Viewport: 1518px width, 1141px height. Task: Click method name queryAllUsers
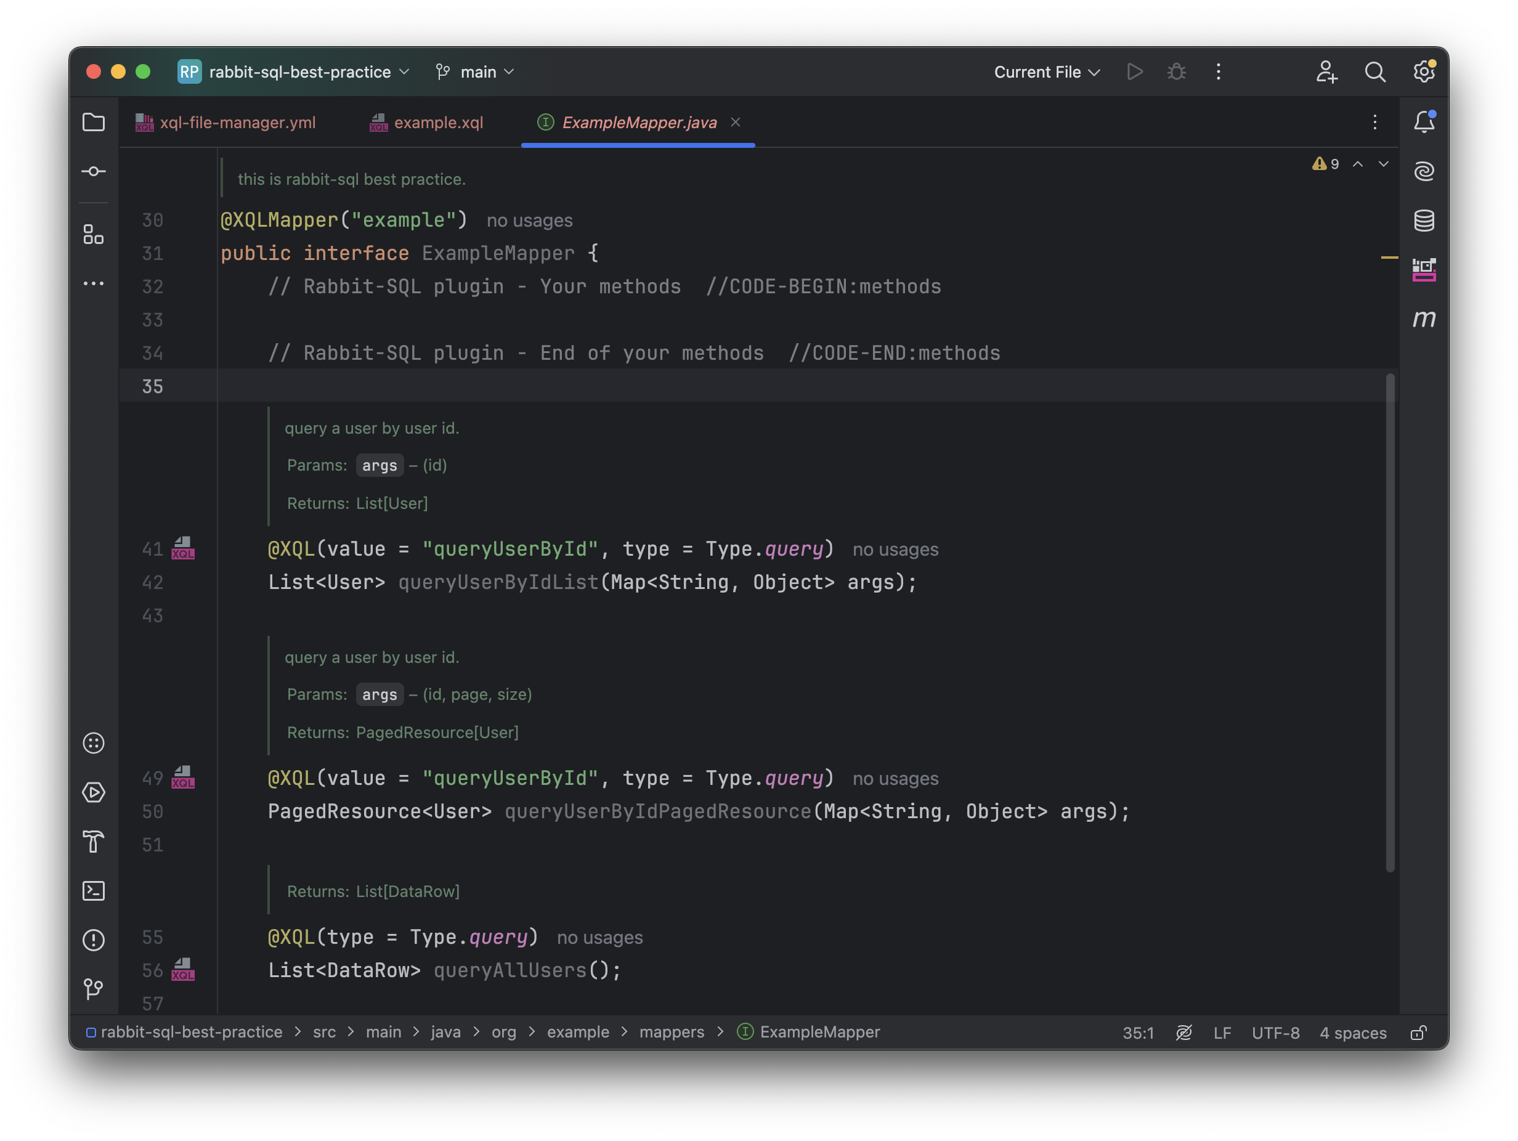[x=510, y=971]
